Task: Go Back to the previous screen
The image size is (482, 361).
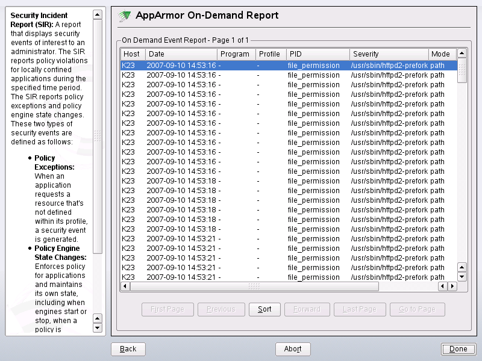Action: (x=128, y=349)
